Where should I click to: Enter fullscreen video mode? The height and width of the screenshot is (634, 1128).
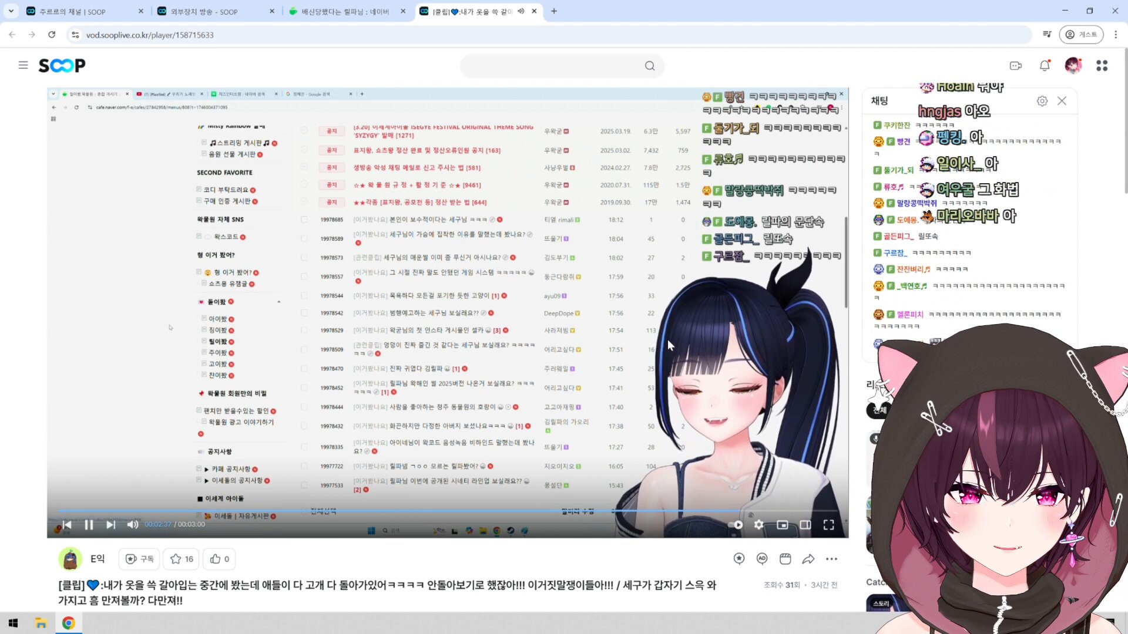point(828,525)
